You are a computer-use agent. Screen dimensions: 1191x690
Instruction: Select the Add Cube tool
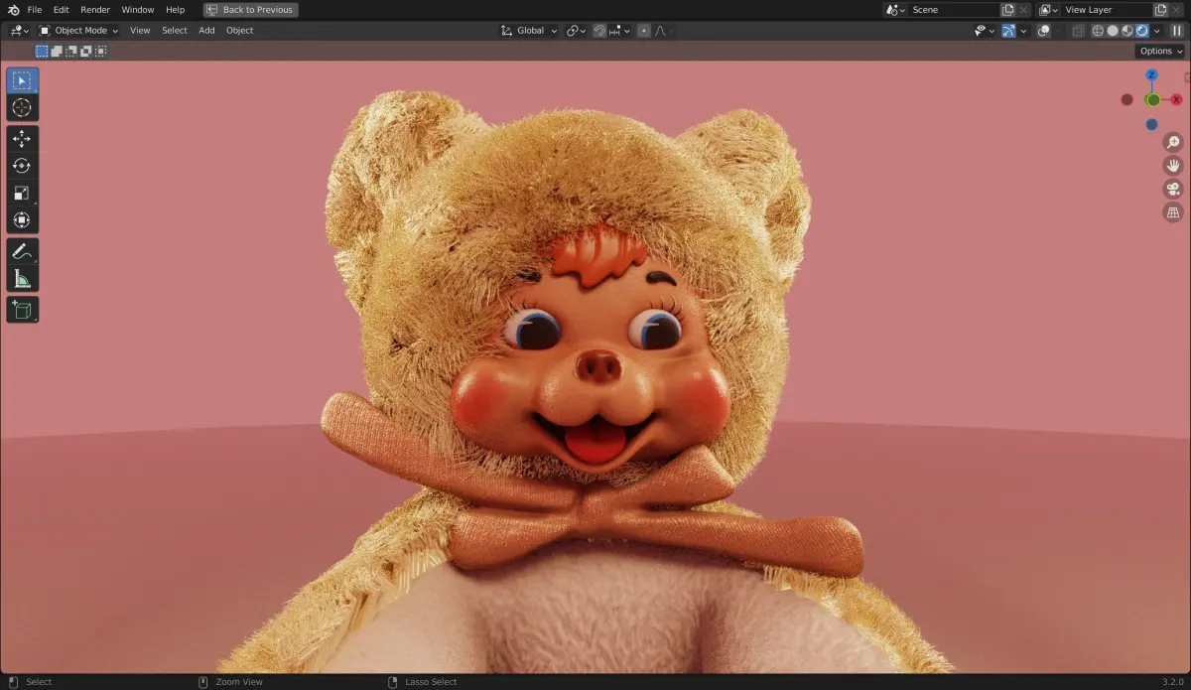tap(23, 310)
